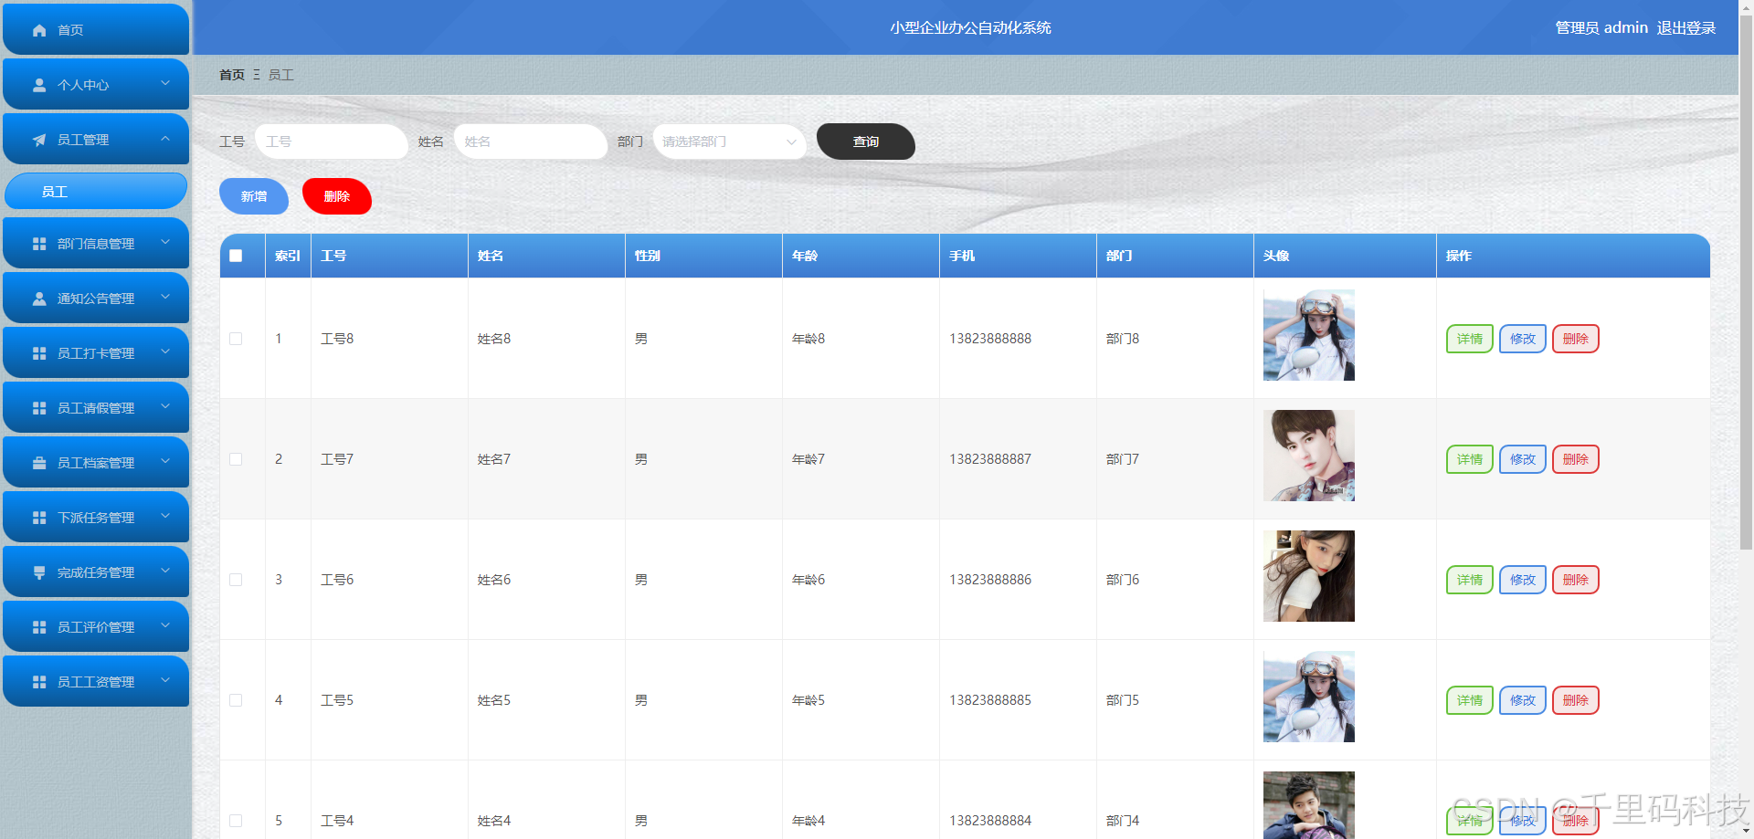Click the red 删除 batch delete button
Image resolution: width=1754 pixels, height=839 pixels.
(337, 196)
